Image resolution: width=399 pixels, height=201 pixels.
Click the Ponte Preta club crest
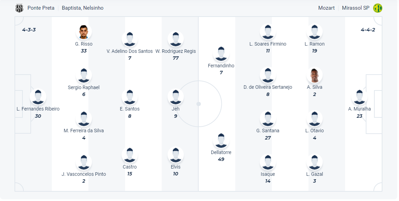(19, 8)
